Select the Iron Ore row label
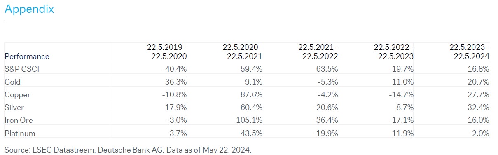 tap(19, 120)
